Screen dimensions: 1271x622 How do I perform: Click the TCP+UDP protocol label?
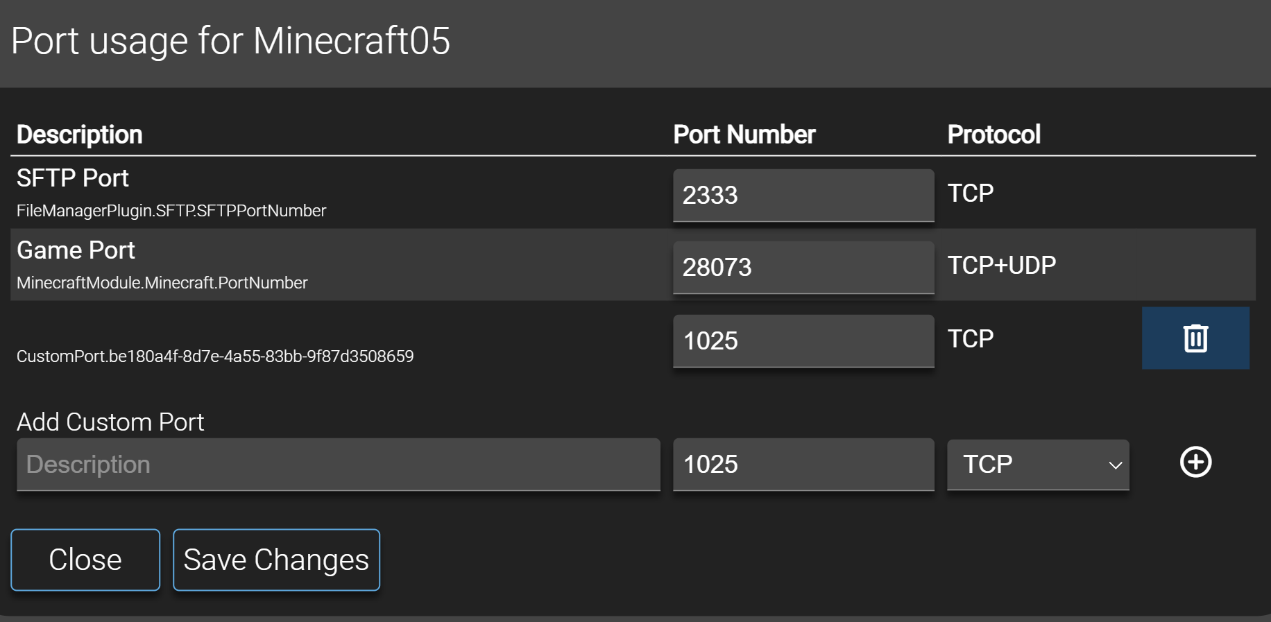pos(1002,266)
